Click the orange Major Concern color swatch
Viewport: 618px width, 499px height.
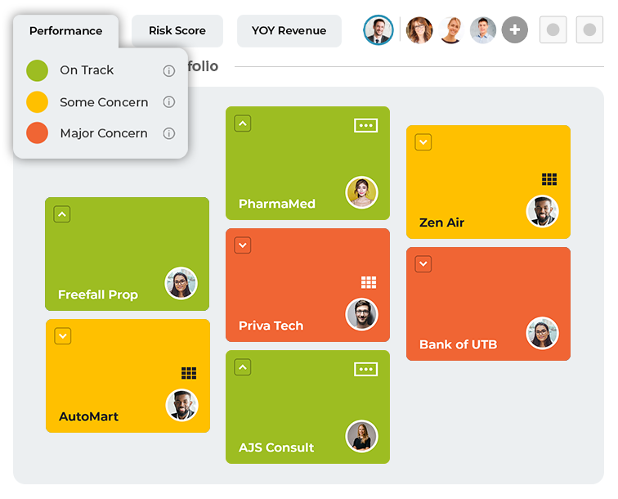pos(37,133)
